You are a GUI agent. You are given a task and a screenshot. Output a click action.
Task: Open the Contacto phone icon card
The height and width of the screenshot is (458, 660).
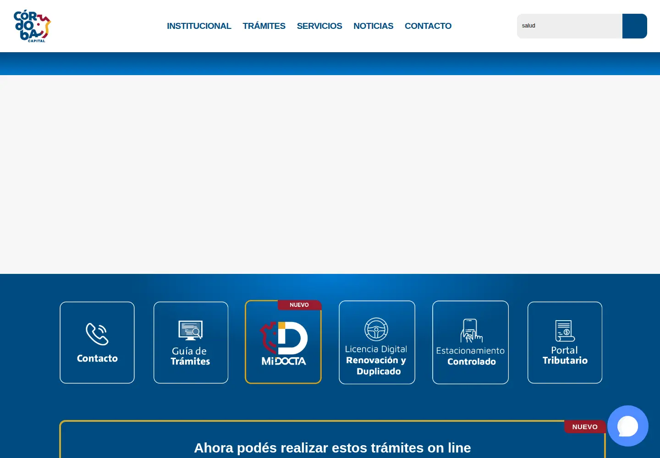[x=97, y=343]
